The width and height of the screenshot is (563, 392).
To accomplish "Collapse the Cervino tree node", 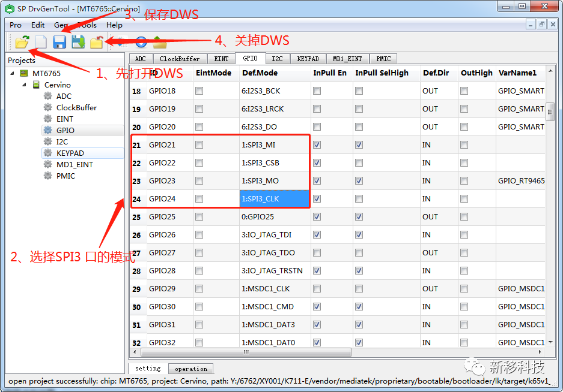I will click(25, 85).
